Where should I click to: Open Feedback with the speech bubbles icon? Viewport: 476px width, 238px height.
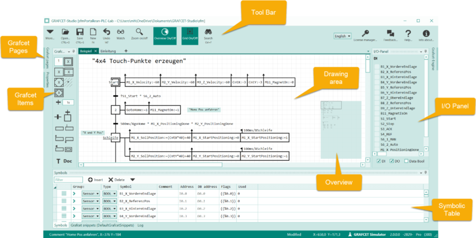[390, 33]
